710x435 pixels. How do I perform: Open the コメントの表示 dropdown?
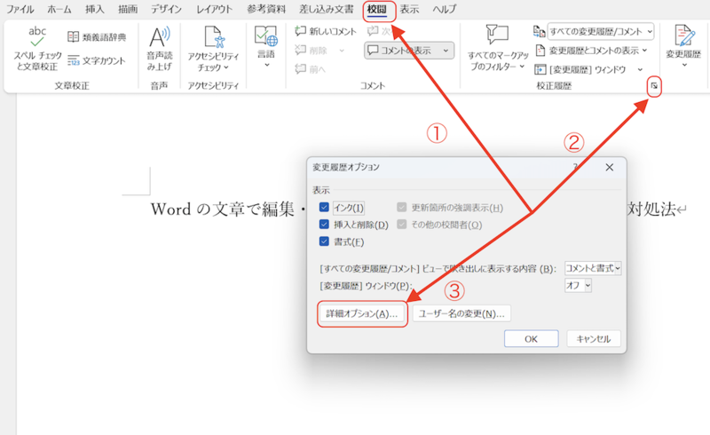tap(409, 51)
